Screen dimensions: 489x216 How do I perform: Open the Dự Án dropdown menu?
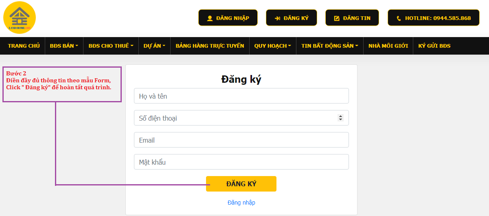click(154, 46)
